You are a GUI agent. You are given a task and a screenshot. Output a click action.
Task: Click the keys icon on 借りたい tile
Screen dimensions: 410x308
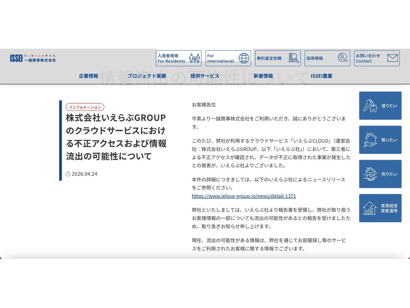[x=370, y=105]
